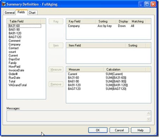Click the SUM(Current) calculation cell
Image resolution: width=159 pixels, height=137 pixels.
tap(114, 74)
